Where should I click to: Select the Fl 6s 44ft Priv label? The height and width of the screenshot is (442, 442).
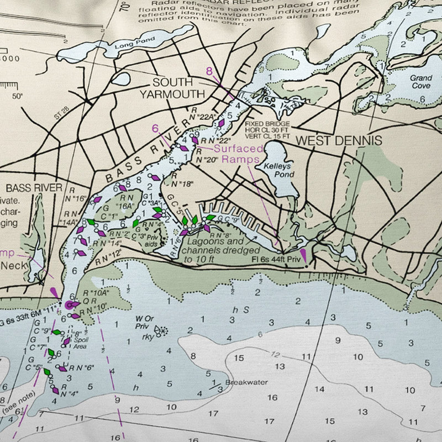click(276, 259)
